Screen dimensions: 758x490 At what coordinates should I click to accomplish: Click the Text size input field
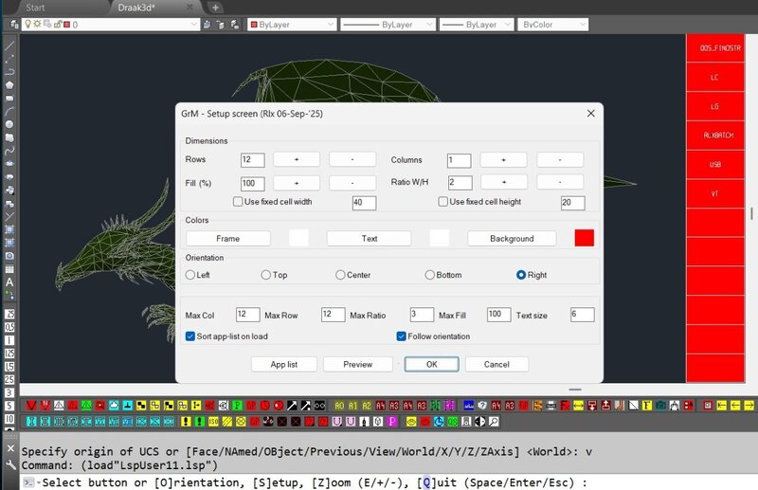click(582, 315)
